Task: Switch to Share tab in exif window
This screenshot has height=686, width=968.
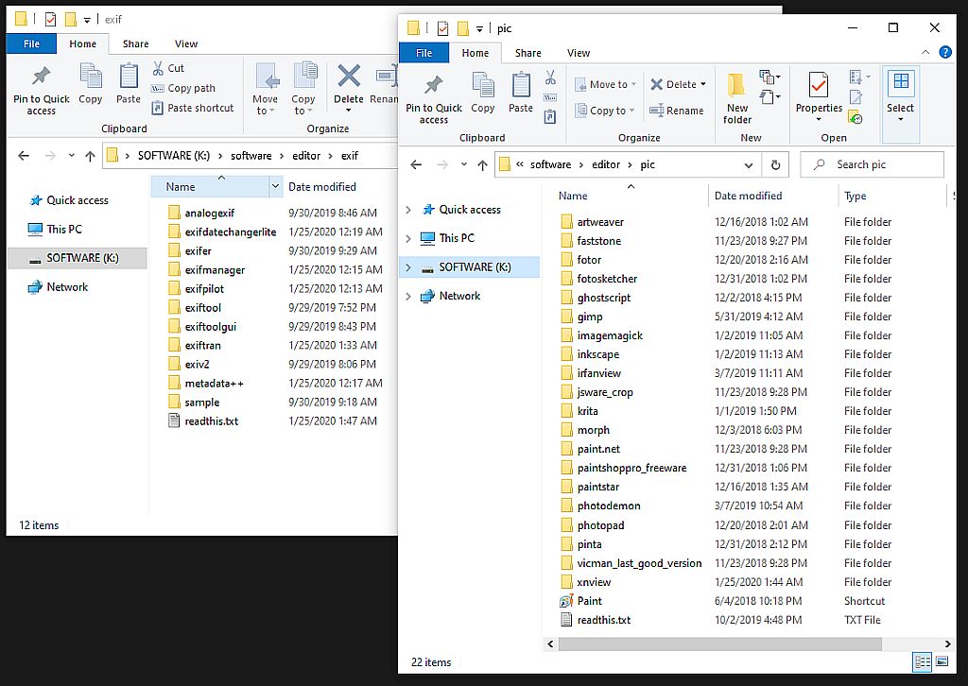Action: pyautogui.click(x=136, y=43)
